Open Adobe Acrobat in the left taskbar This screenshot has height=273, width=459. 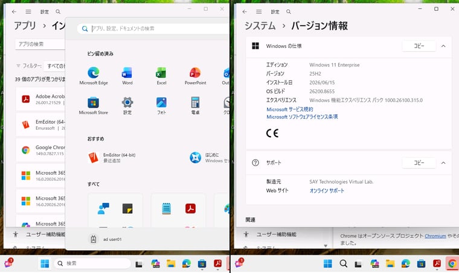tap(217, 264)
